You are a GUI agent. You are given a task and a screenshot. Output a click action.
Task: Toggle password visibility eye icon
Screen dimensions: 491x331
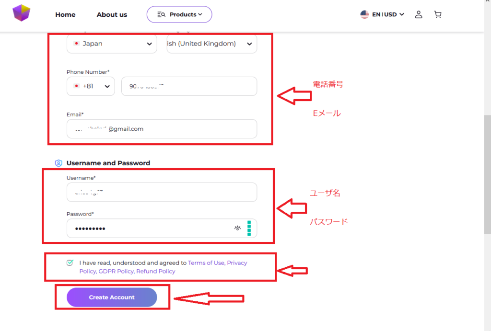click(237, 228)
